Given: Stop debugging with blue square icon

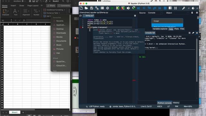Looking at the screenshot, I should (x=165, y=8).
